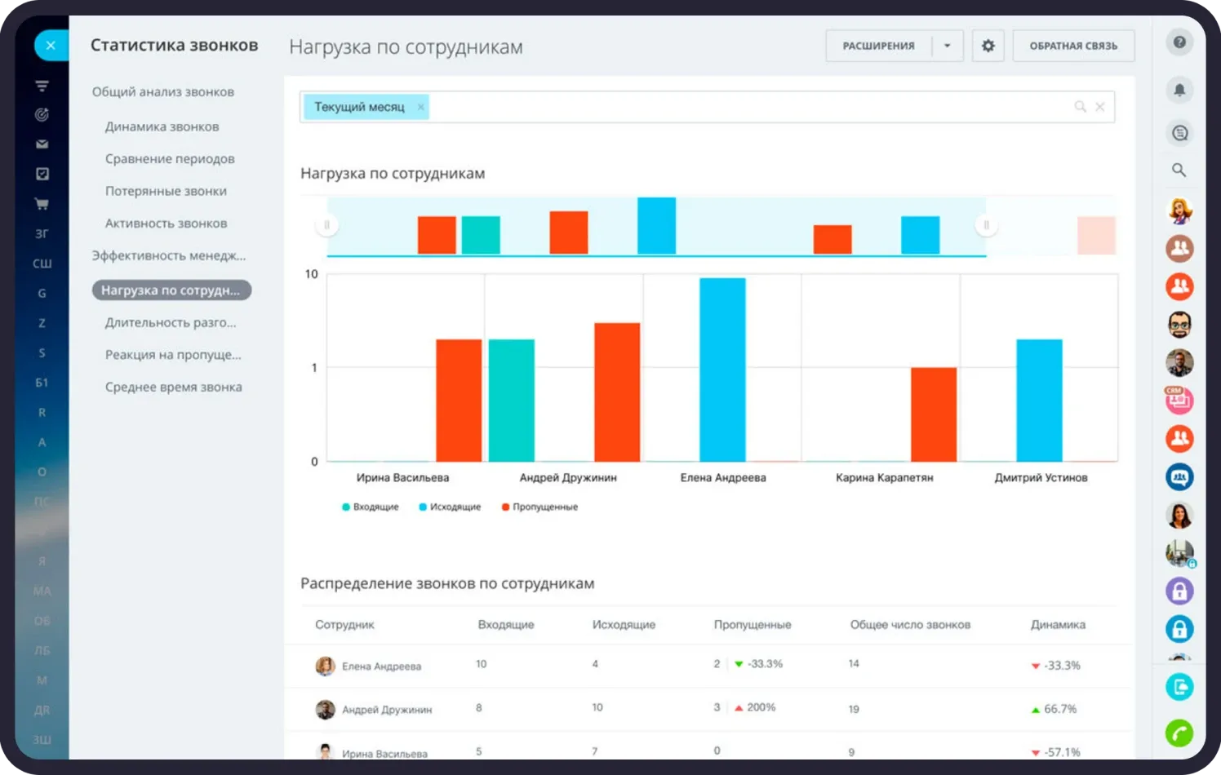
Task: Click the green phone call button
Action: click(x=1179, y=733)
